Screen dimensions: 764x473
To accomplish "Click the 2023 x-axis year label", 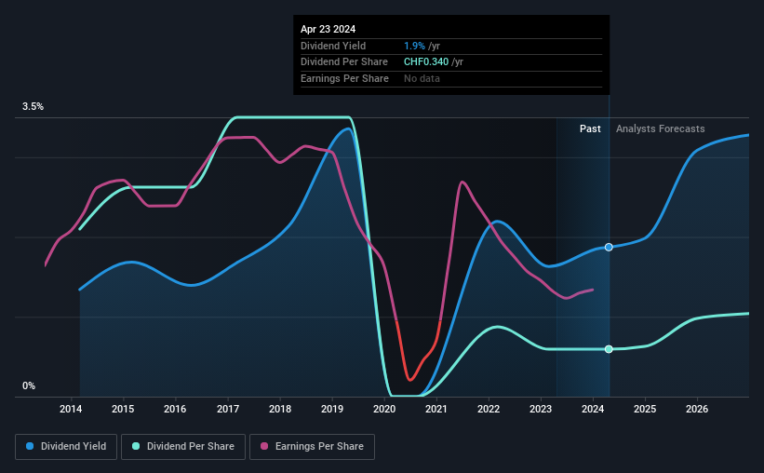I will [x=541, y=409].
